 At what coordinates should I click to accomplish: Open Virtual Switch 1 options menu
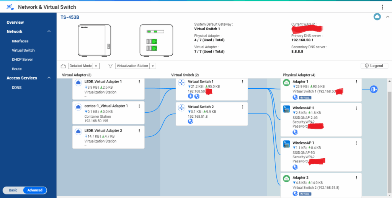coord(242,82)
